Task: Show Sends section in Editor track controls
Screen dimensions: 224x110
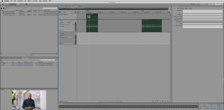Action: pyautogui.click(x=63, y=12)
